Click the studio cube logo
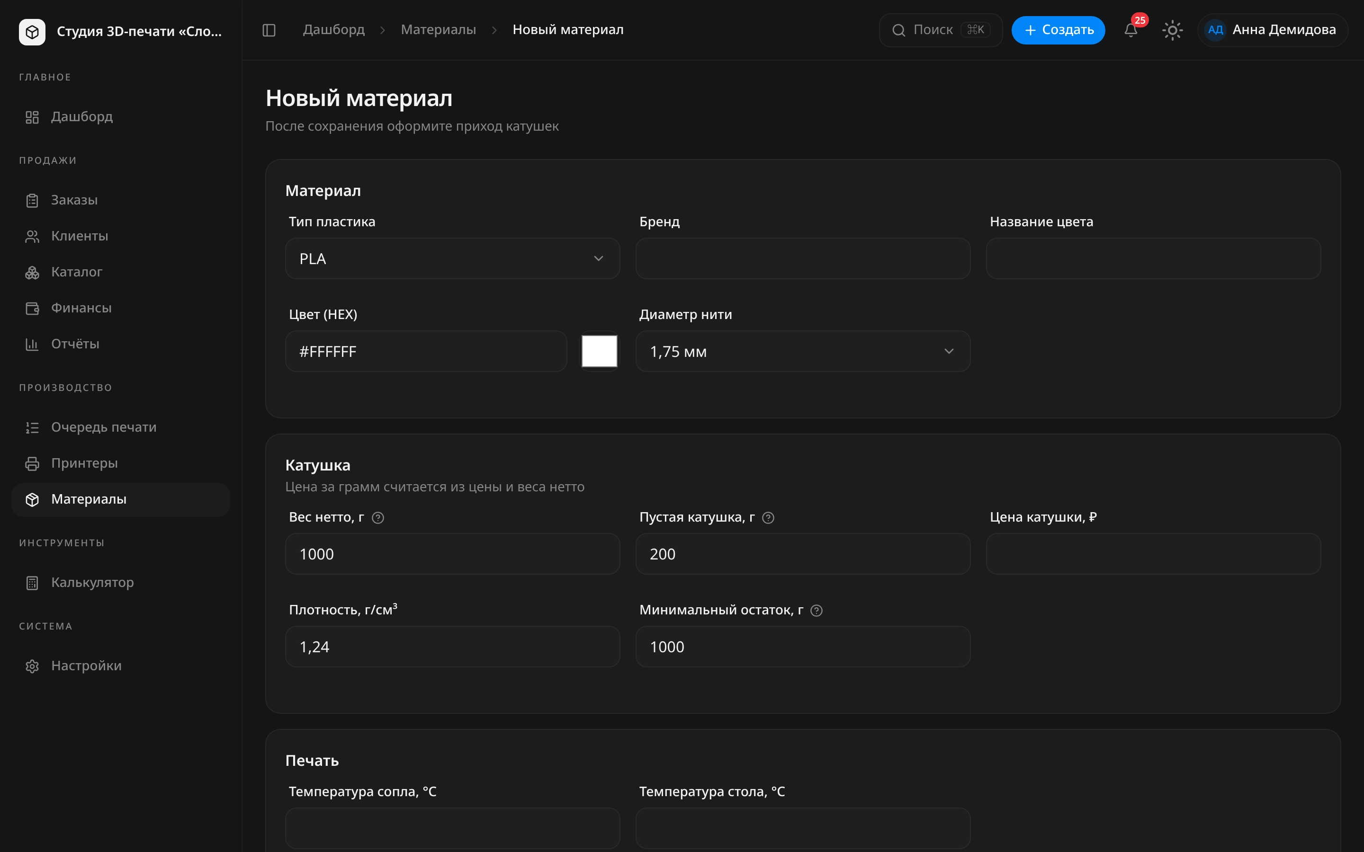Image resolution: width=1364 pixels, height=852 pixels. point(32,32)
